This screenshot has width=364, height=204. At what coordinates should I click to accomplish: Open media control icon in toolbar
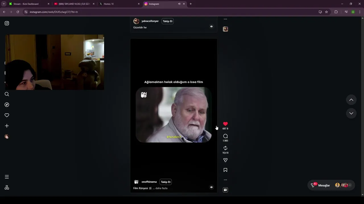click(x=346, y=12)
